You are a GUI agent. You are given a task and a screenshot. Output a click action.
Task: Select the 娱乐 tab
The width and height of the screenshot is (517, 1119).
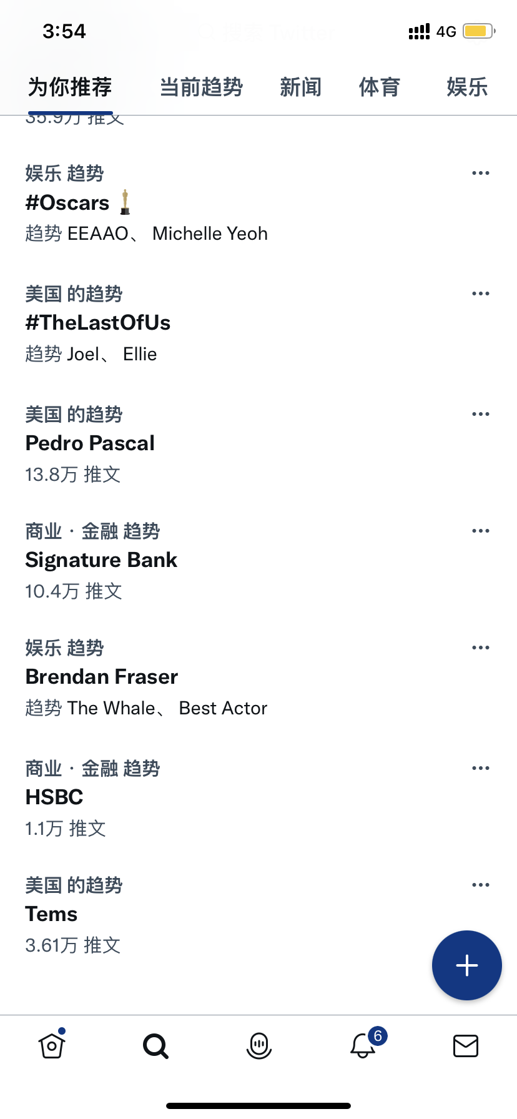coord(467,87)
